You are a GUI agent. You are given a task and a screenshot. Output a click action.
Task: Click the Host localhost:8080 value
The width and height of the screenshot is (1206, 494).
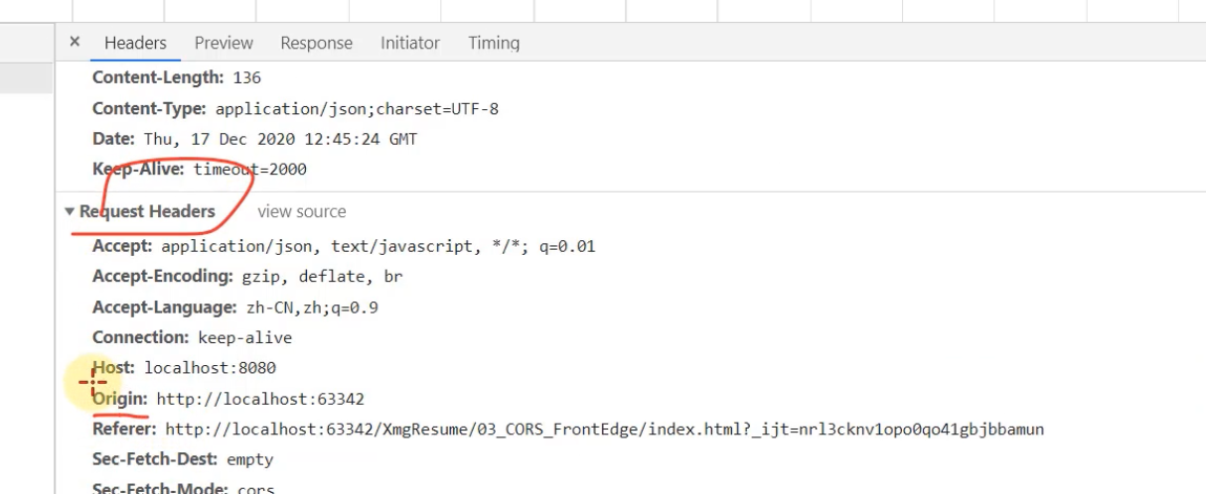click(210, 368)
